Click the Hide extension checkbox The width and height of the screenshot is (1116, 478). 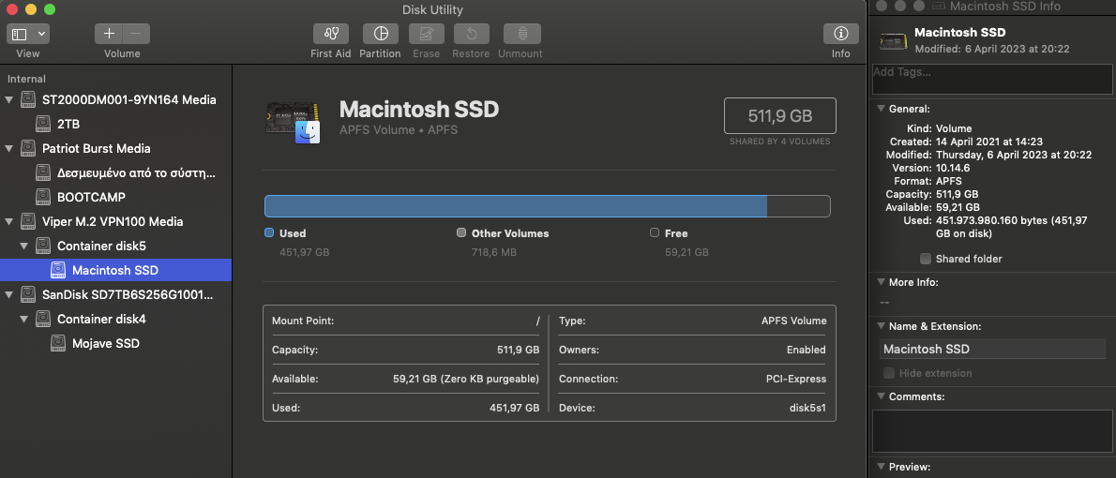[889, 373]
